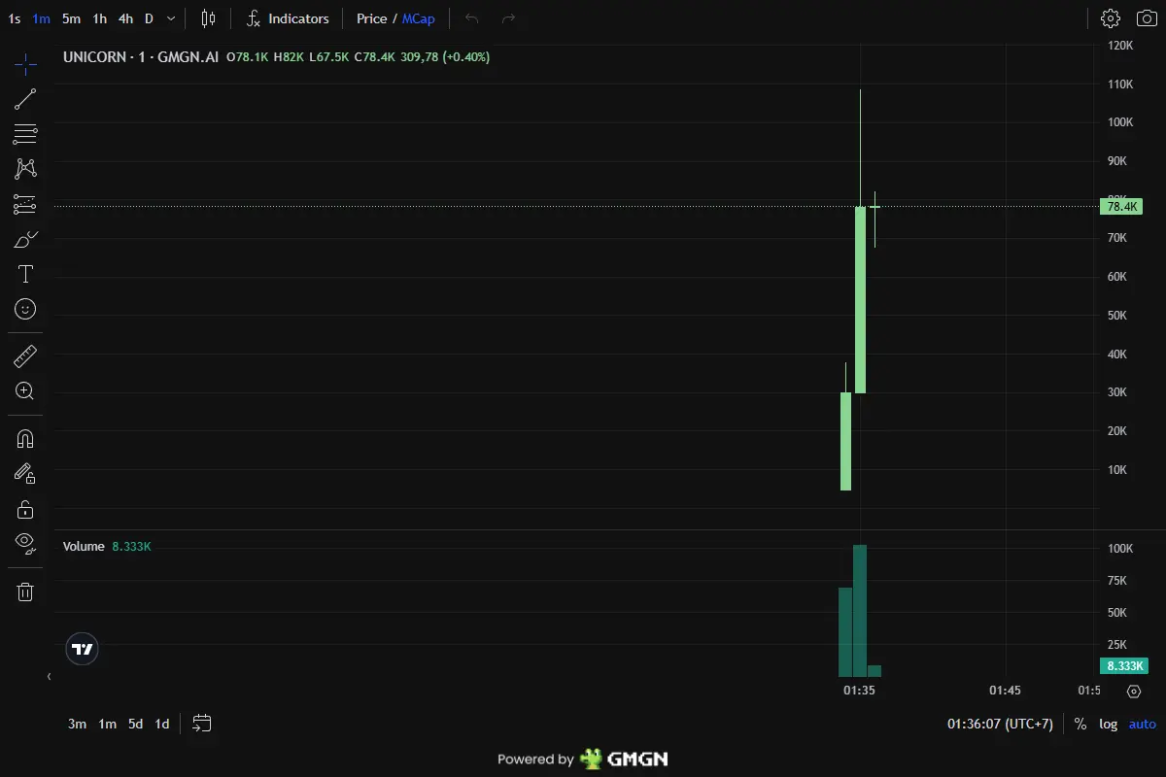This screenshot has height=777, width=1166.
Task: Collapse the drawing toolbar with arrow
Action: click(x=49, y=676)
